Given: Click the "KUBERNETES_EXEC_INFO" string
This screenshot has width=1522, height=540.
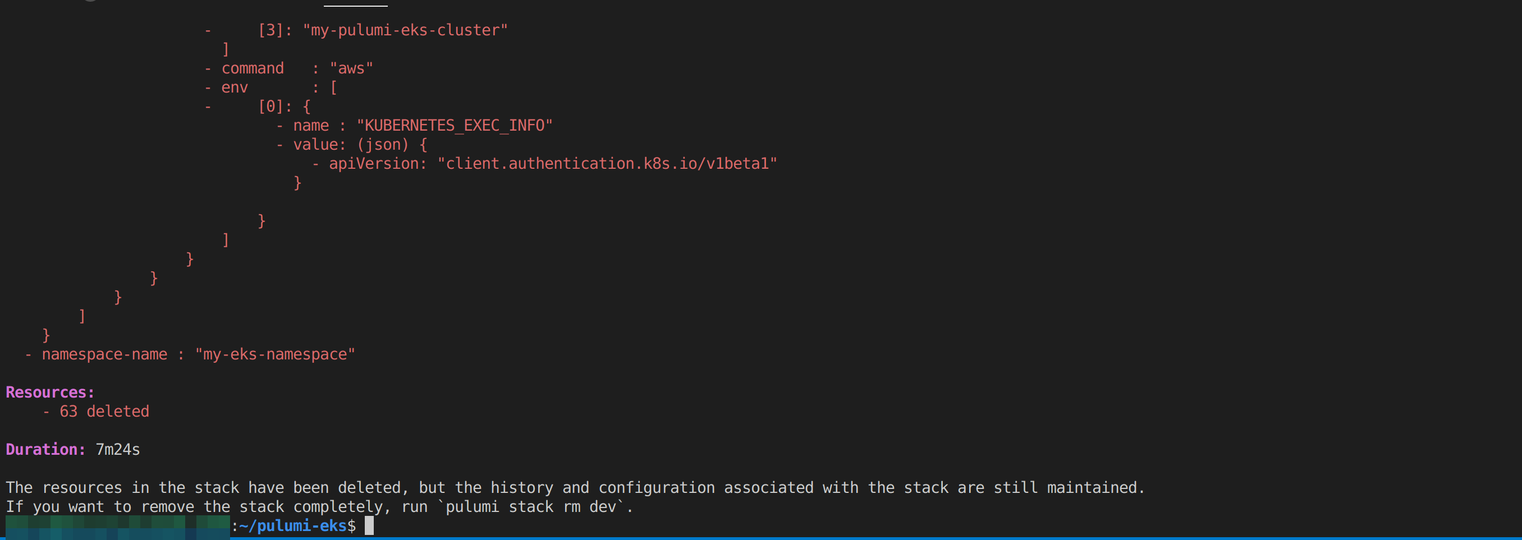Looking at the screenshot, I should click(455, 126).
